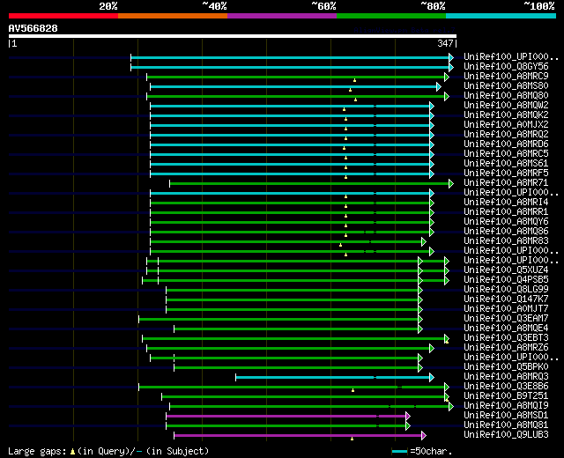Select the UniRef100_A0MJX2 label
This screenshot has width=564, height=458.
click(x=506, y=125)
